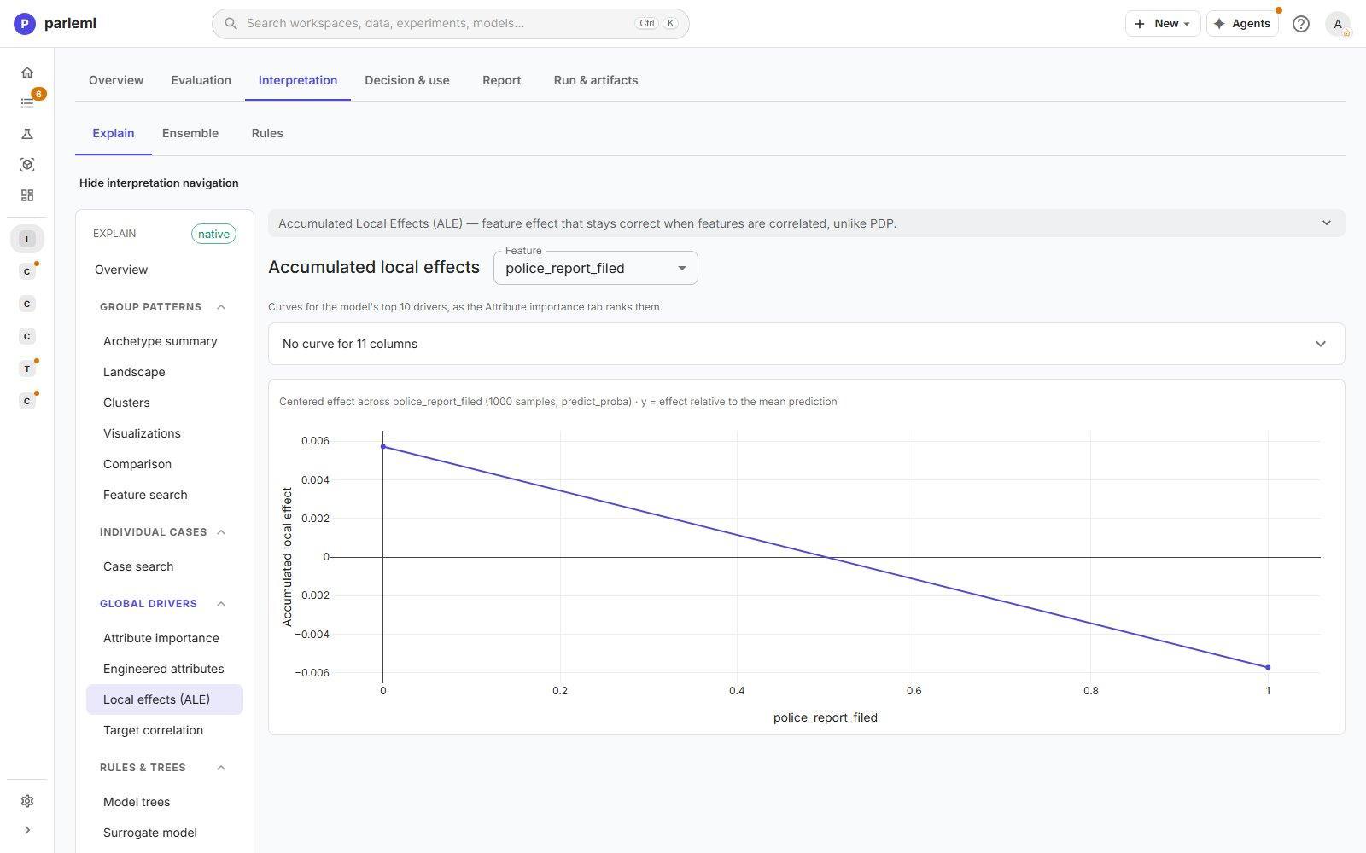Switch to the Evaluation tab

pyautogui.click(x=201, y=80)
